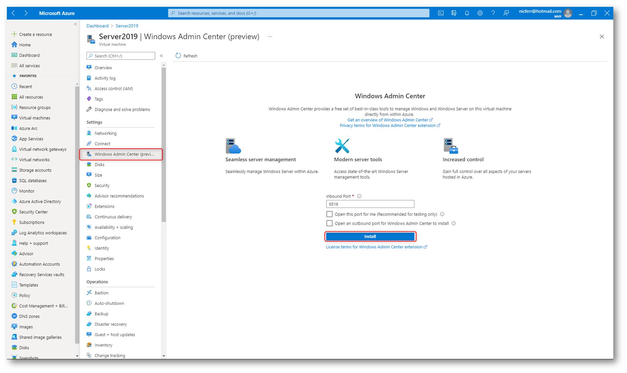
Task: Check 'Open this port for me' checkbox
Action: pos(329,214)
